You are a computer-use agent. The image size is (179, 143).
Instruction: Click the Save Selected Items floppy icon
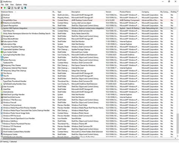(9, 8)
